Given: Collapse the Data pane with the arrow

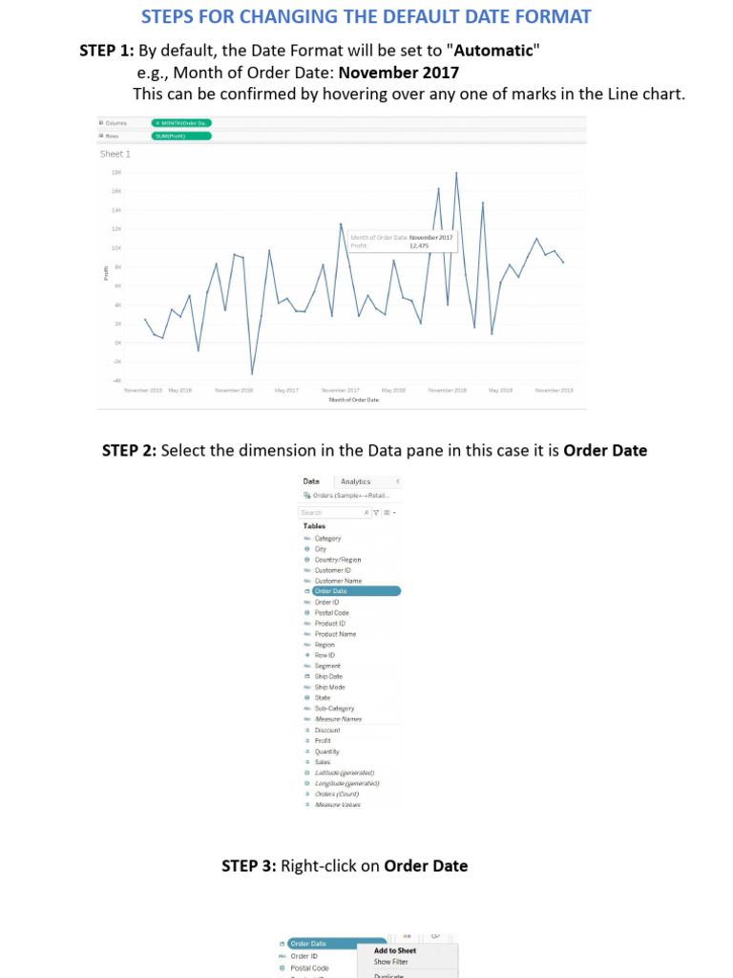Looking at the screenshot, I should coord(397,481).
